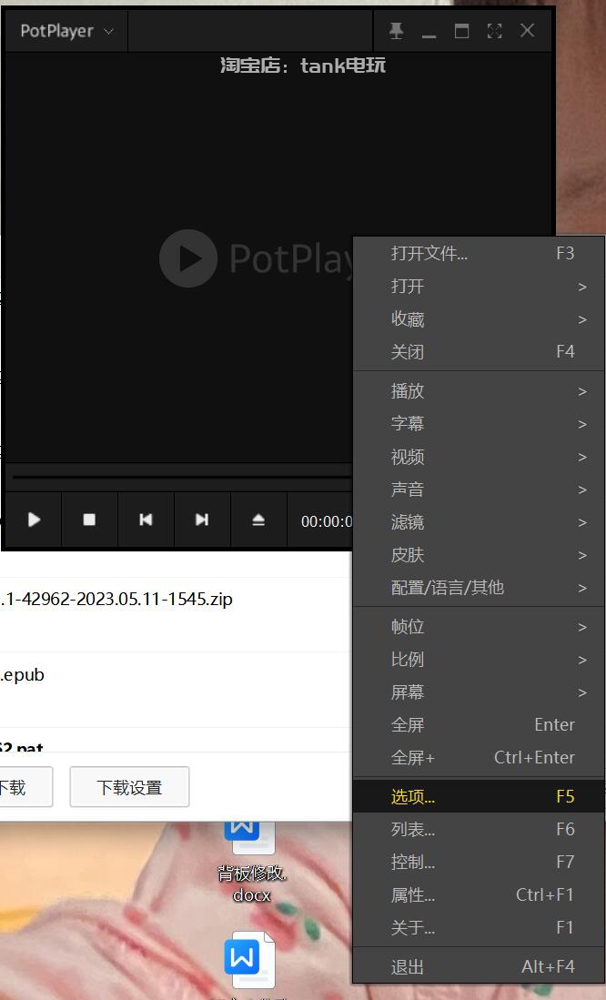Jump to the previous track
Viewport: 606px width, 1000px height.
[x=146, y=520]
